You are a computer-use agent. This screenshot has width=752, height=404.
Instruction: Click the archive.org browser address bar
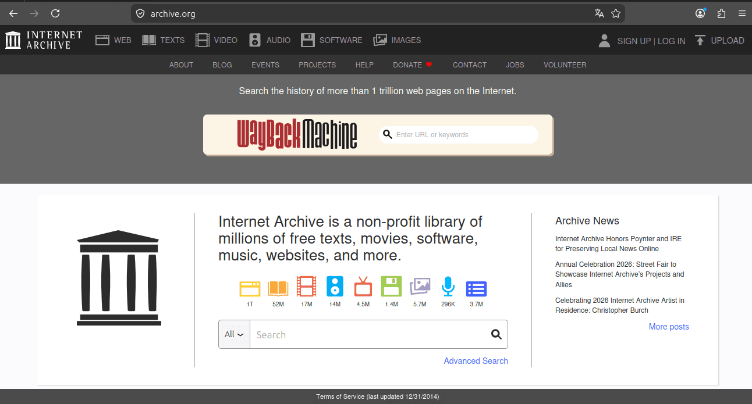point(378,13)
